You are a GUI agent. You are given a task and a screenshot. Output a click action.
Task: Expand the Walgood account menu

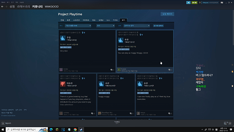[210, 3]
